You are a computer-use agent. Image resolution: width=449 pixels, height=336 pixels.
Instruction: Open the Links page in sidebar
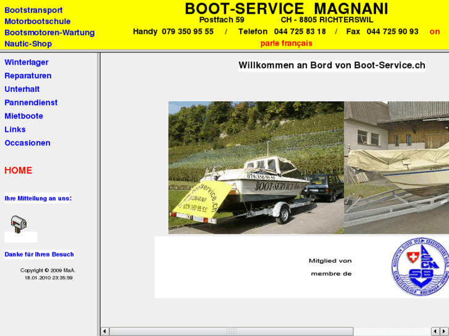[x=15, y=129]
